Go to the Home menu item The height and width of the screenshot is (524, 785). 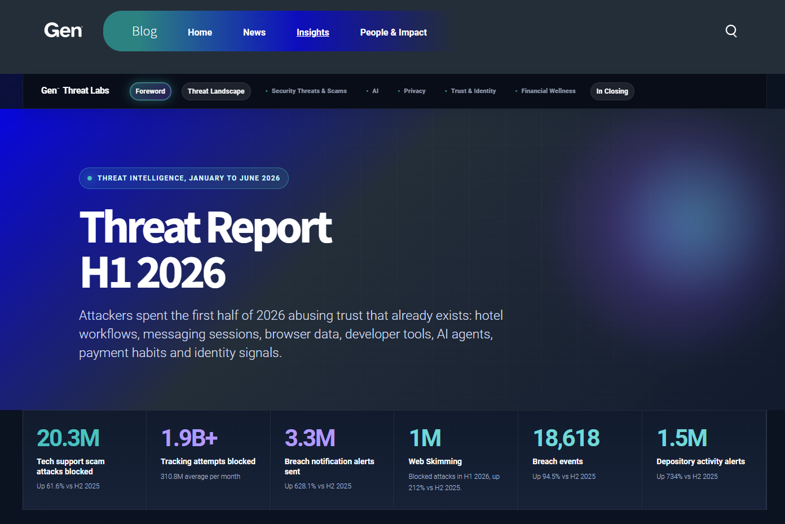tap(200, 33)
